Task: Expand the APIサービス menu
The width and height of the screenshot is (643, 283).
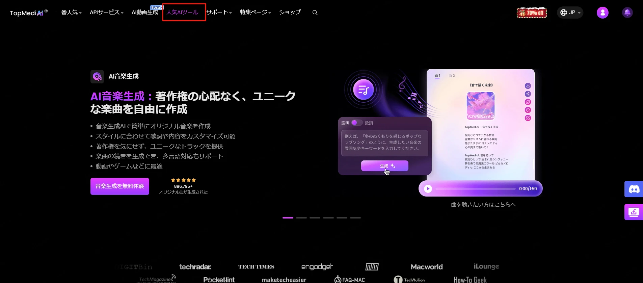Action: 107,12
